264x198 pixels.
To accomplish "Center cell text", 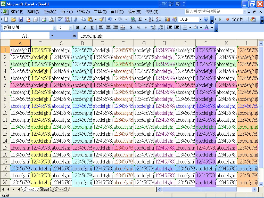I will pyautogui.click(x=108, y=28).
